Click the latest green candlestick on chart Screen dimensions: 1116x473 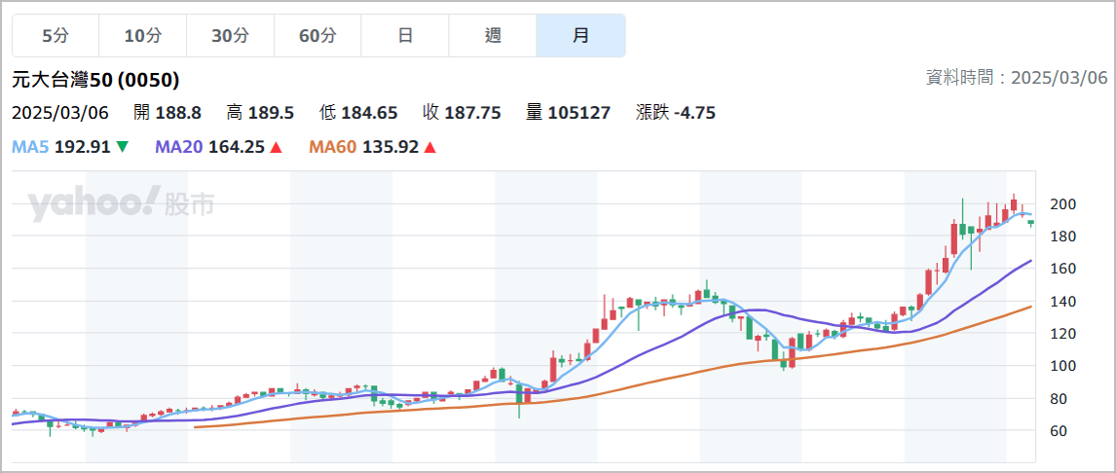pyautogui.click(x=1030, y=223)
